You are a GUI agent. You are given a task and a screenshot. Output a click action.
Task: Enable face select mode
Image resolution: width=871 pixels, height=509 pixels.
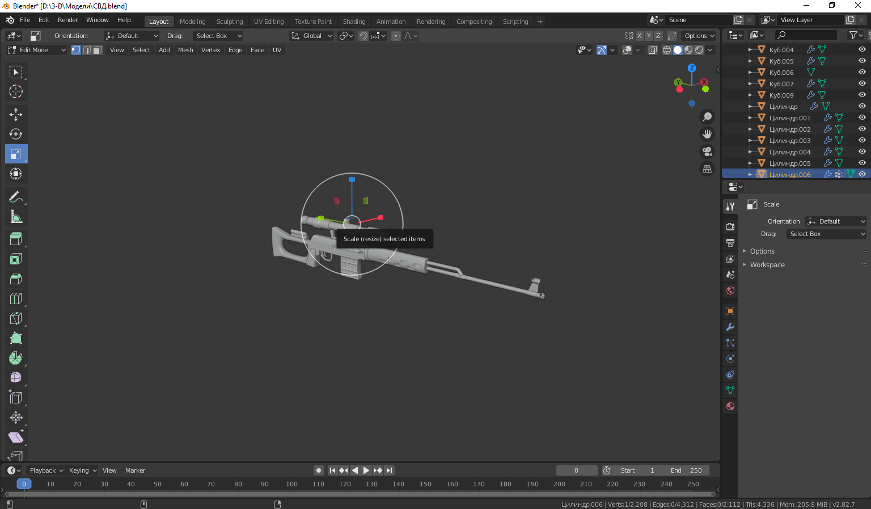tap(98, 50)
